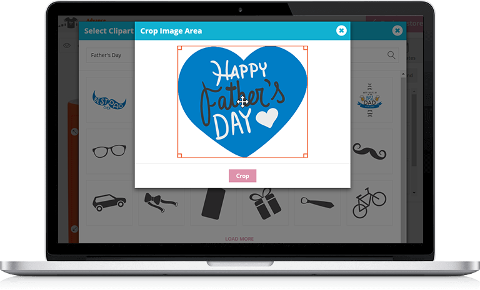Image resolution: width=480 pixels, height=290 pixels.
Task: Toggle the eye visibility icon
Action: [67, 46]
